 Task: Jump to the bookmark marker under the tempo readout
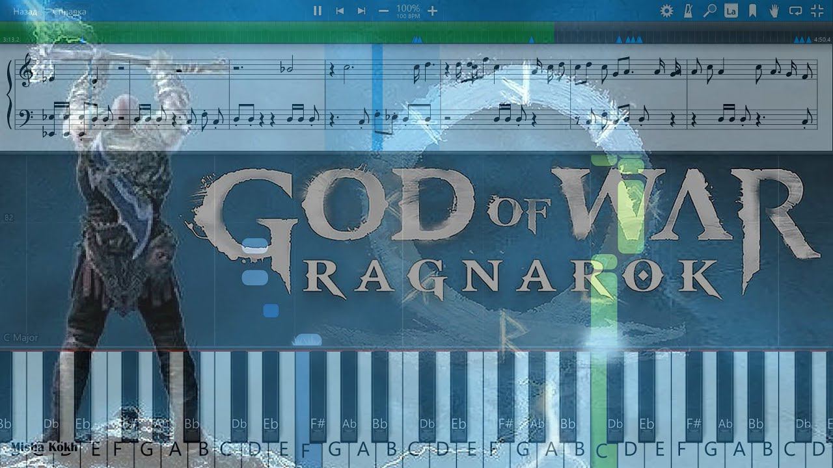[417, 40]
